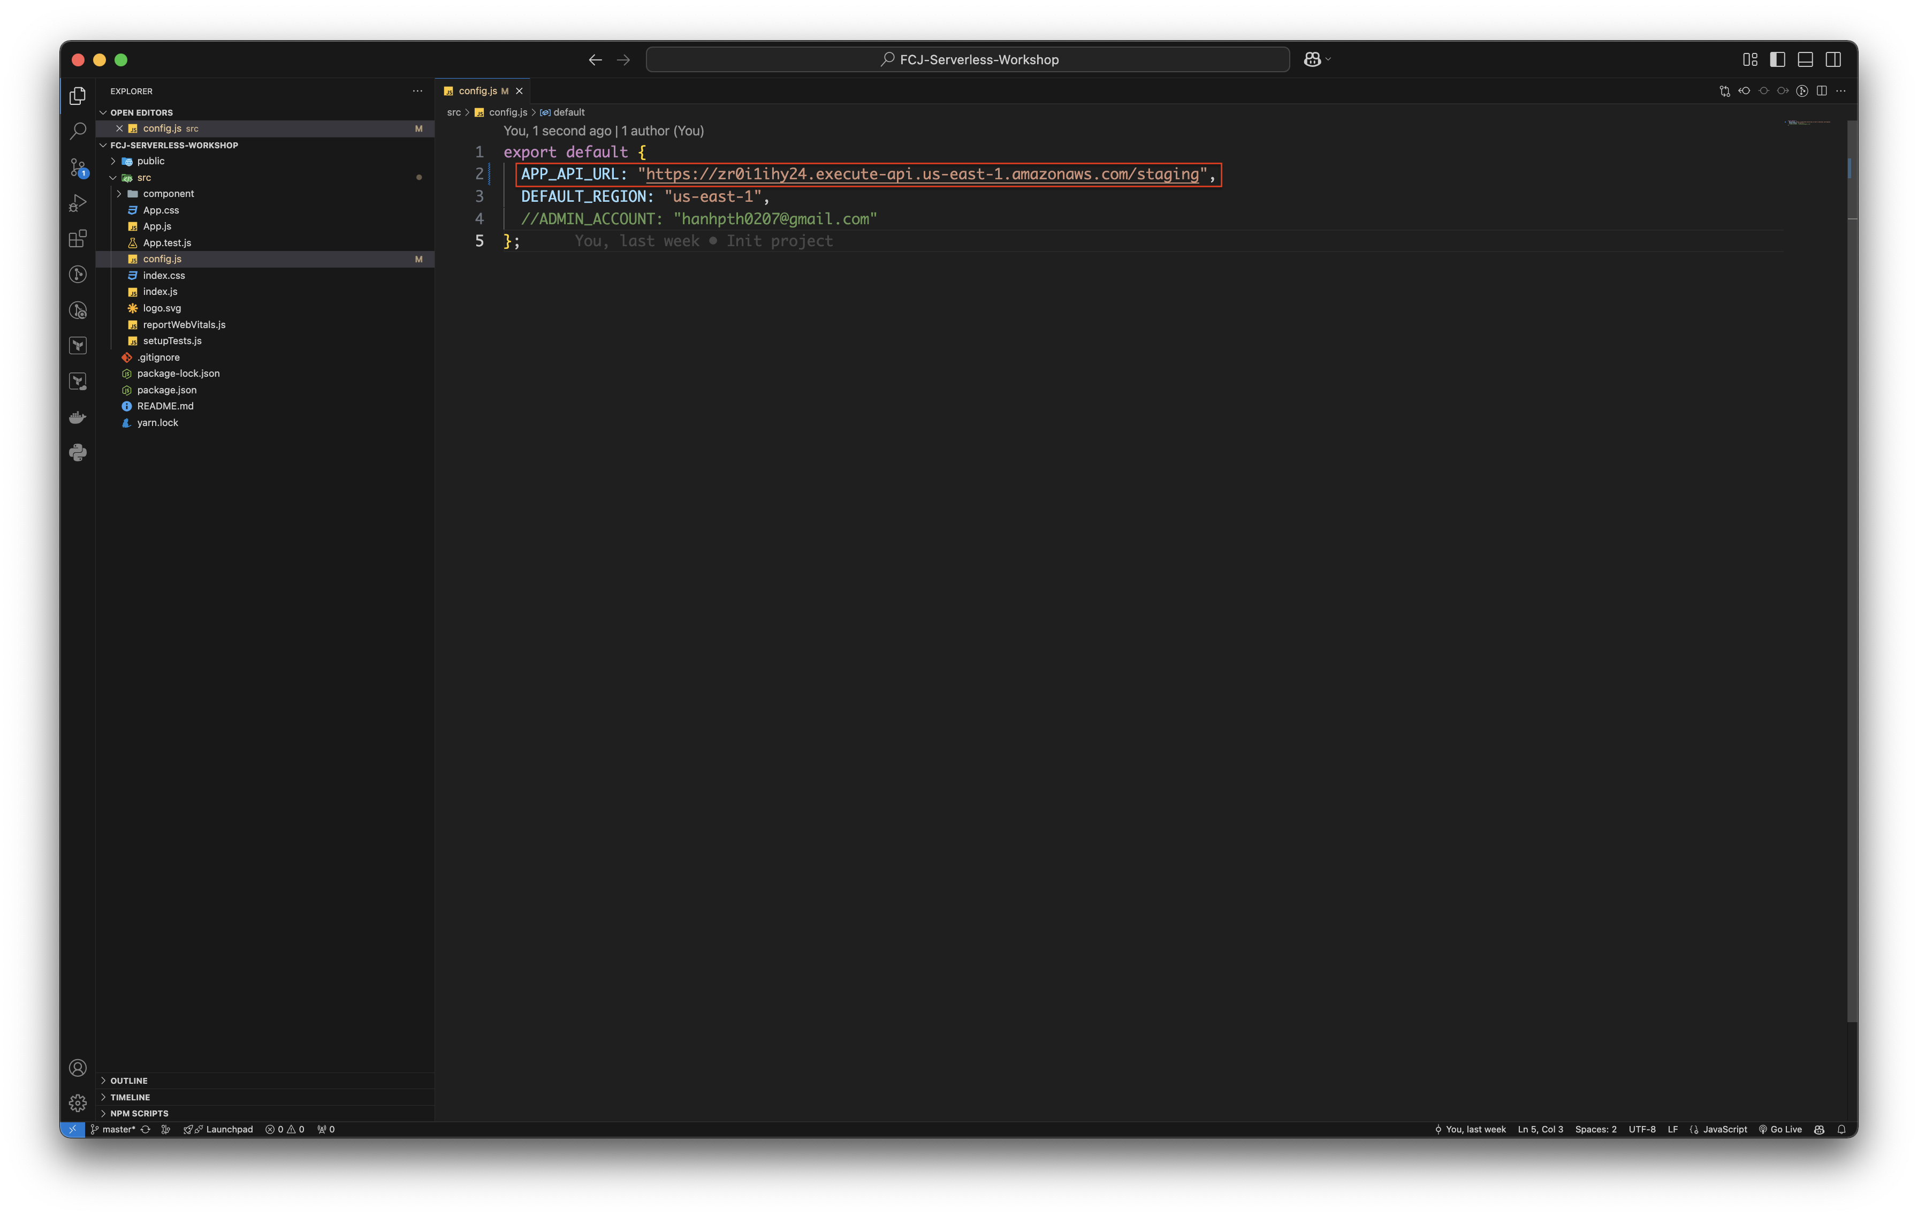Open the Python view in activity bar
The width and height of the screenshot is (1918, 1217).
[77, 453]
